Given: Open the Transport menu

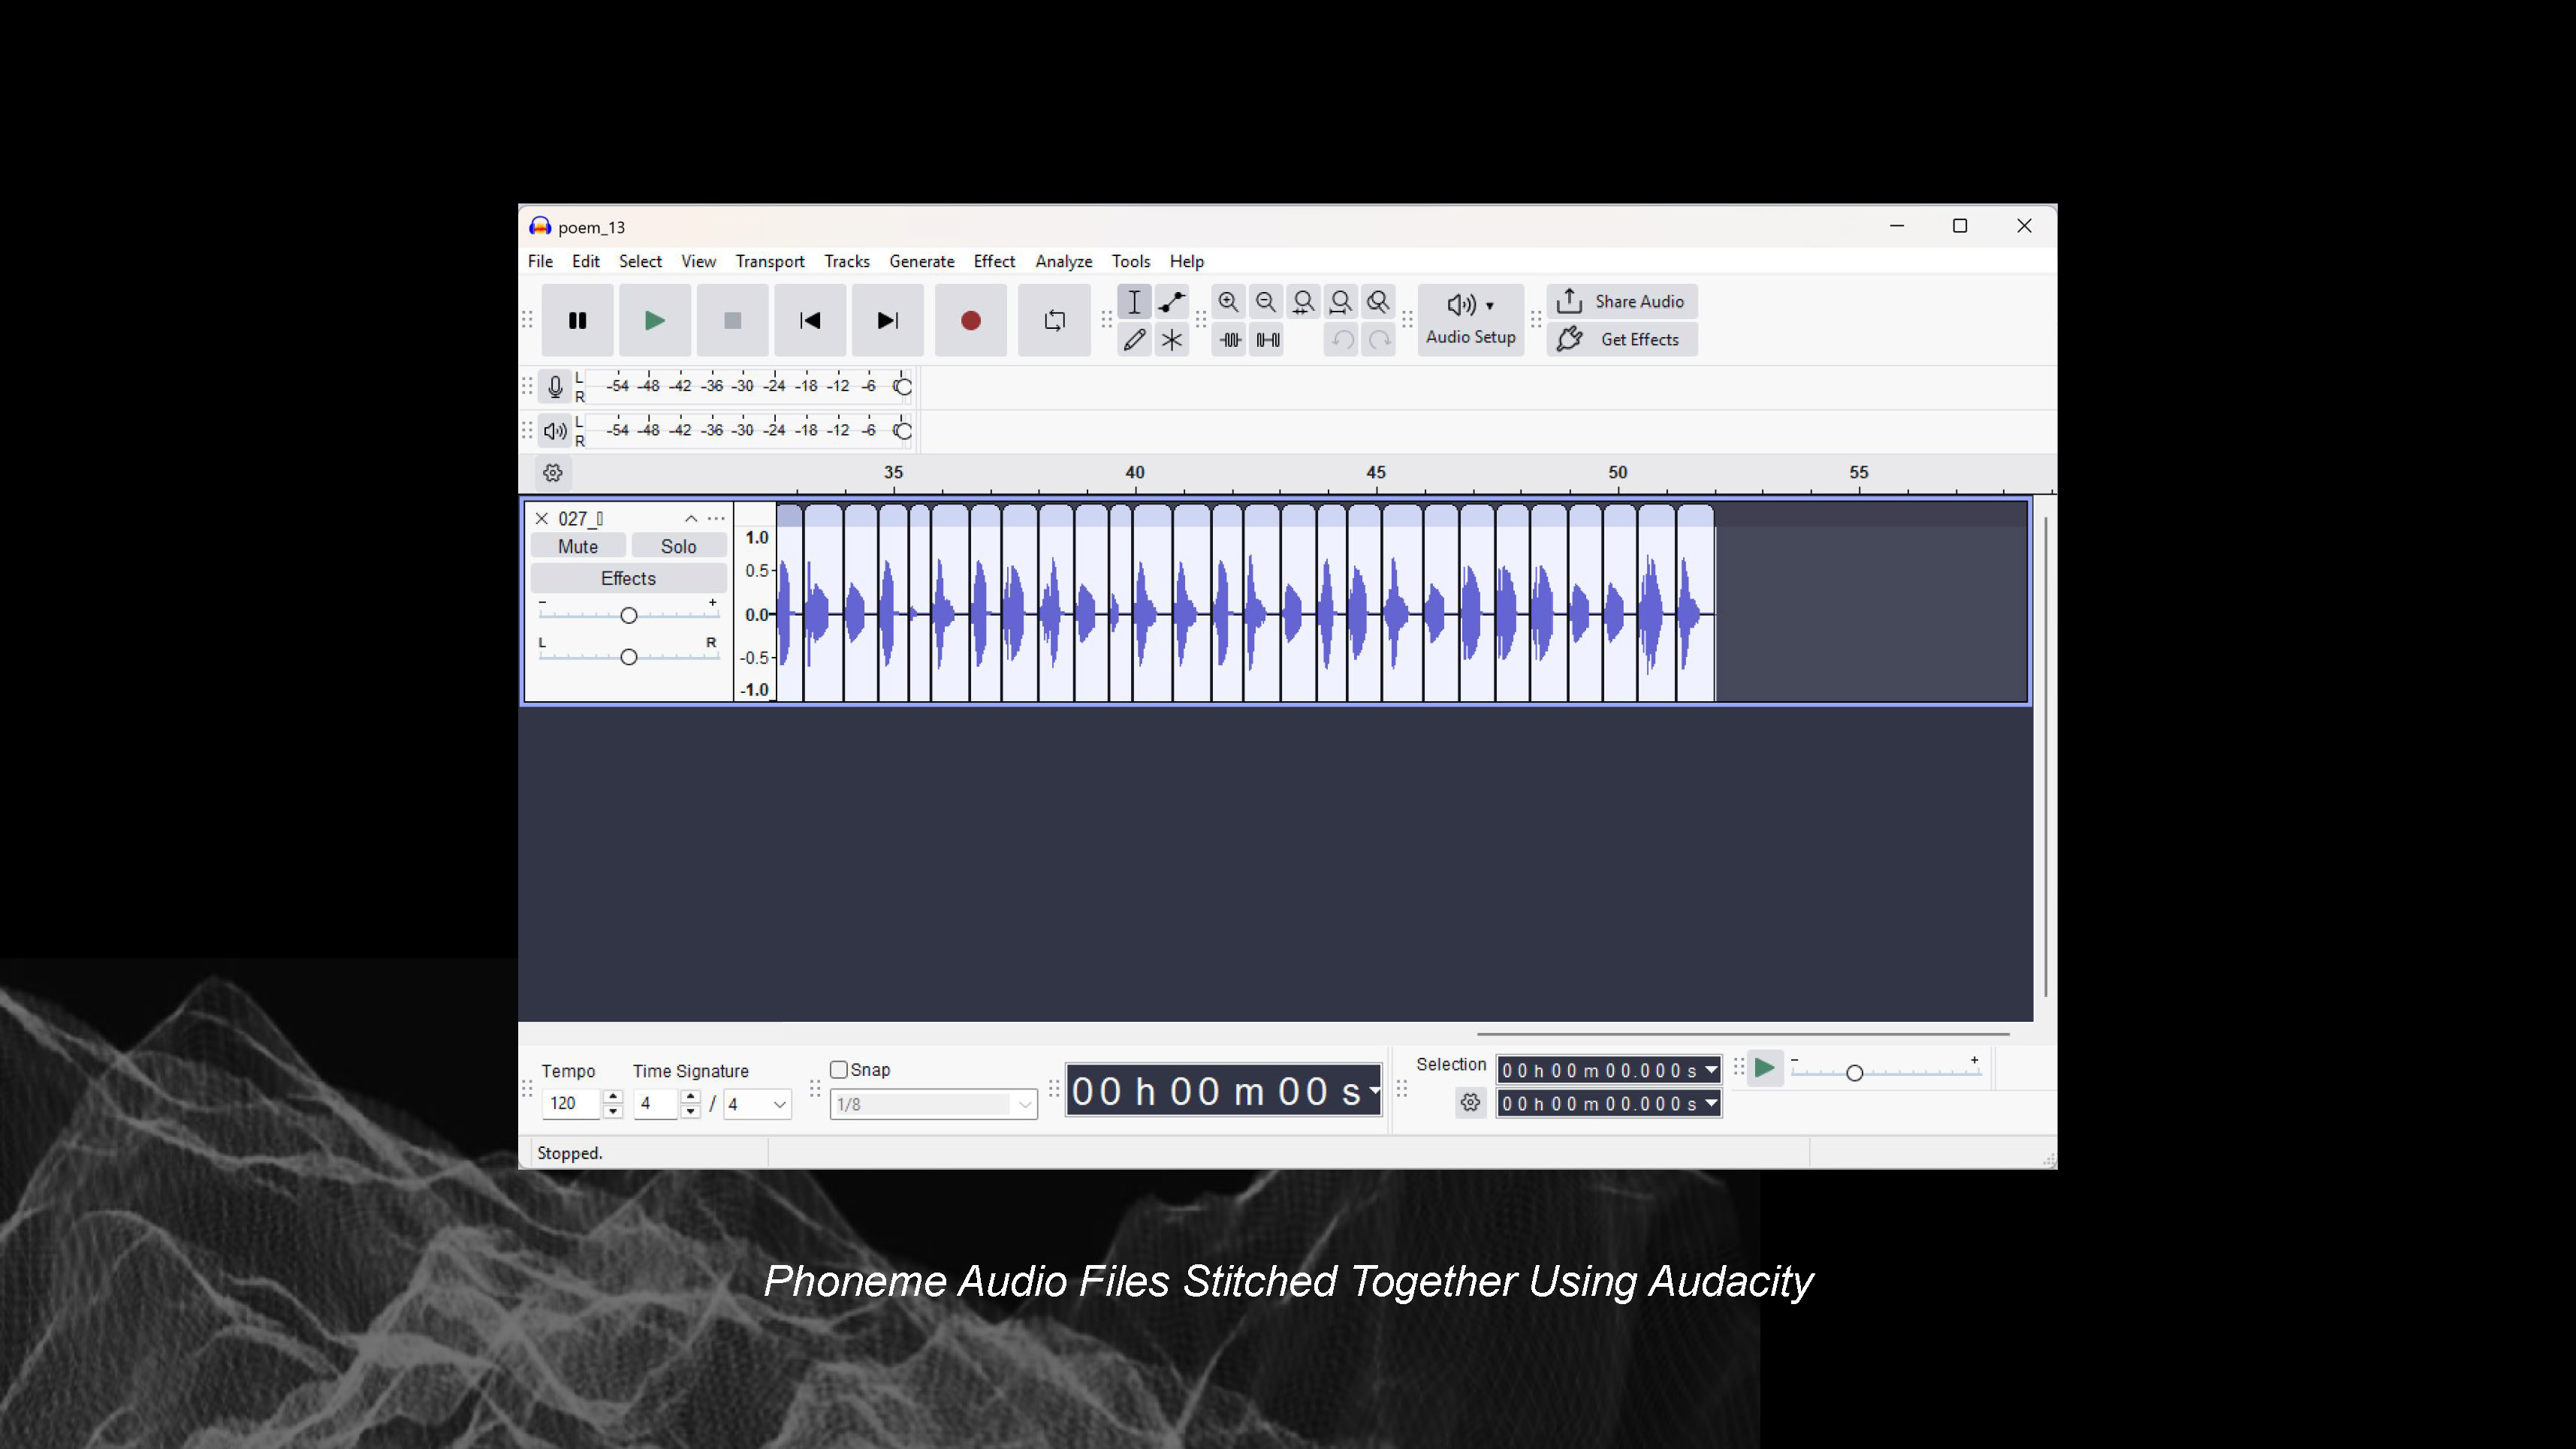Looking at the screenshot, I should pos(769,261).
